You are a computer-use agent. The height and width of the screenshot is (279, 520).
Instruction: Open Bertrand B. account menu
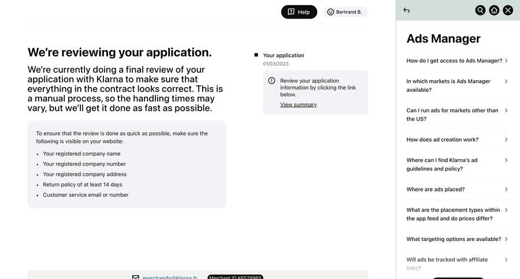(x=345, y=12)
